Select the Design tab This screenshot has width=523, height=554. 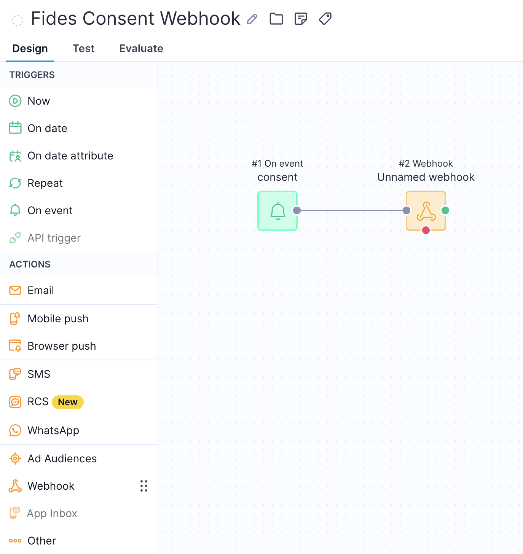pyautogui.click(x=30, y=48)
